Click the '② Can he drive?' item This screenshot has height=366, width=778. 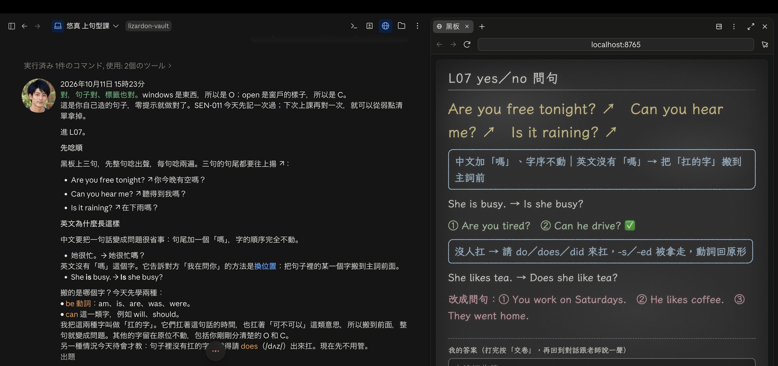581,226
